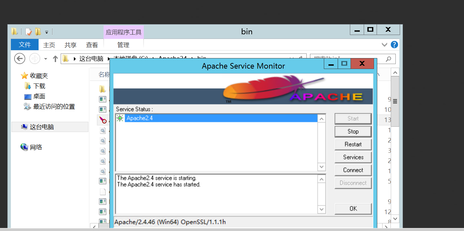This screenshot has height=231, width=464.
Task: Select 收藏夹 in the navigation pane
Action: click(39, 76)
